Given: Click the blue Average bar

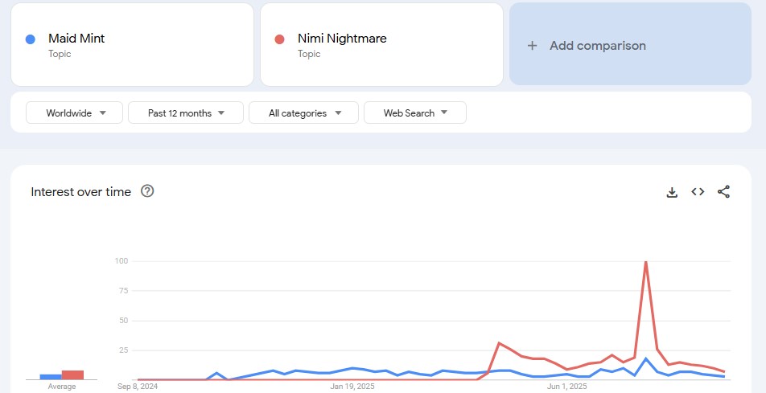Looking at the screenshot, I should [x=51, y=377].
